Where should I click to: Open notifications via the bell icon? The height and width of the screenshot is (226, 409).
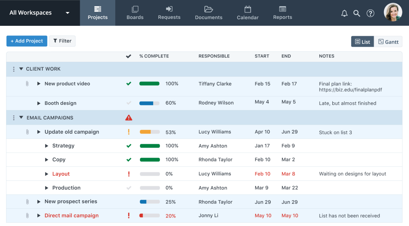coord(344,13)
